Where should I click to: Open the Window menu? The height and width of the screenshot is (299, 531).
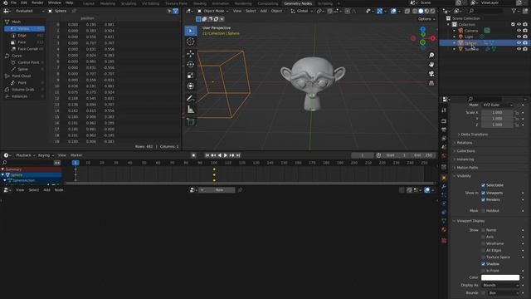click(55, 2)
